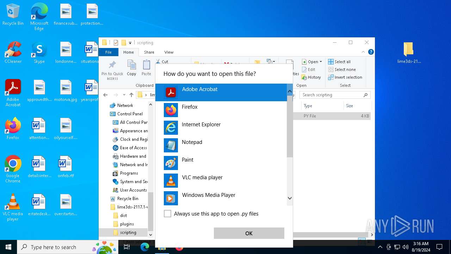
Task: Click Select none in the ribbon
Action: point(342,69)
